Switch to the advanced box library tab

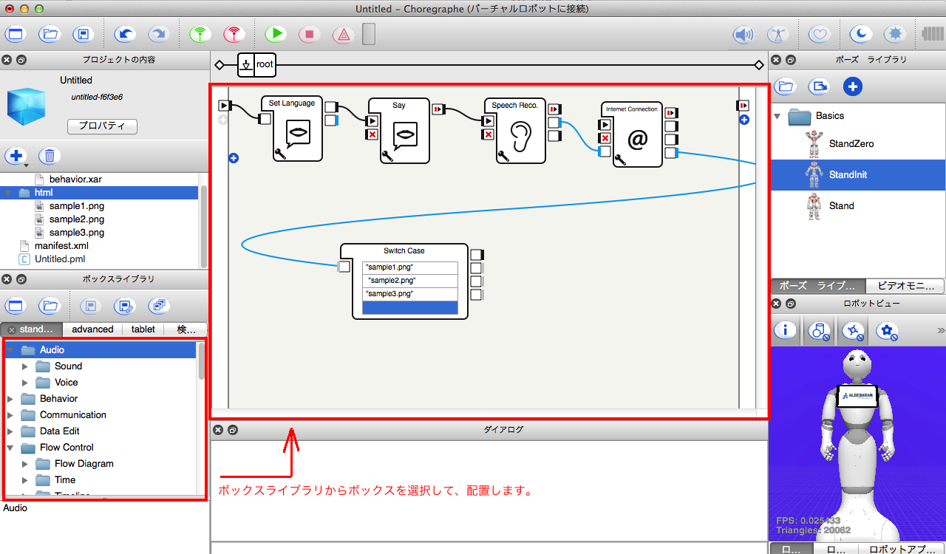pyautogui.click(x=92, y=329)
